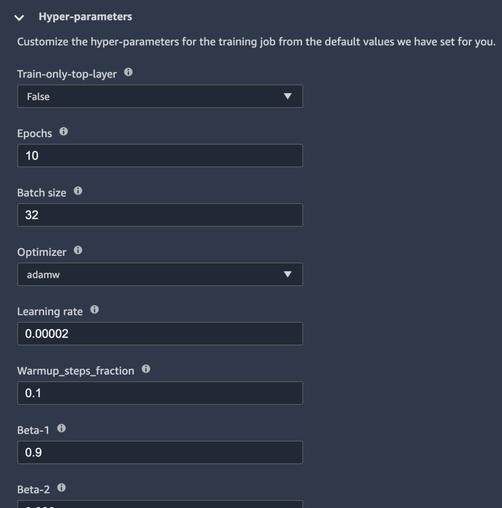Click info icon beside Beta-2 label
The image size is (502, 508).
(x=61, y=488)
